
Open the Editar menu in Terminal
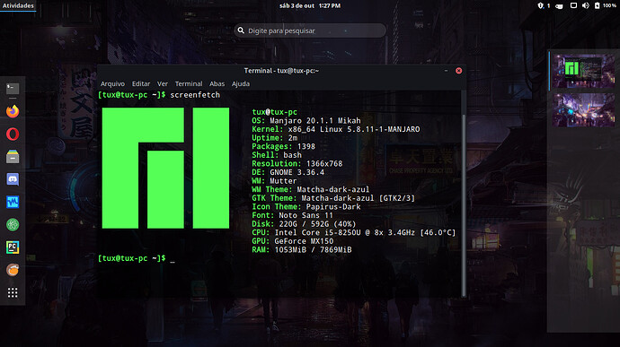(141, 83)
